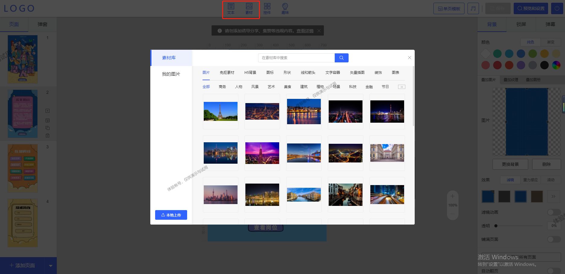Click the add-page icon beside page 2

[47, 111]
